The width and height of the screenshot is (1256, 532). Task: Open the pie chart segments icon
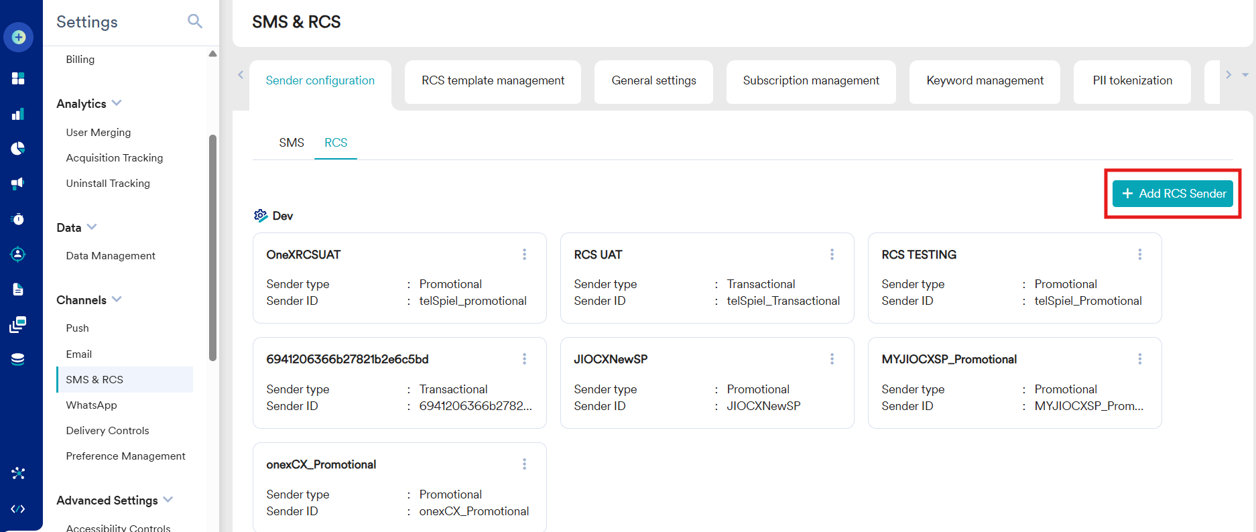[18, 149]
